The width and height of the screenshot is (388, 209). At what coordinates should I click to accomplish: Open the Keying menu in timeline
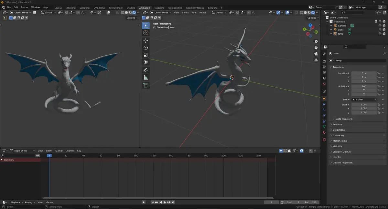coord(29,202)
